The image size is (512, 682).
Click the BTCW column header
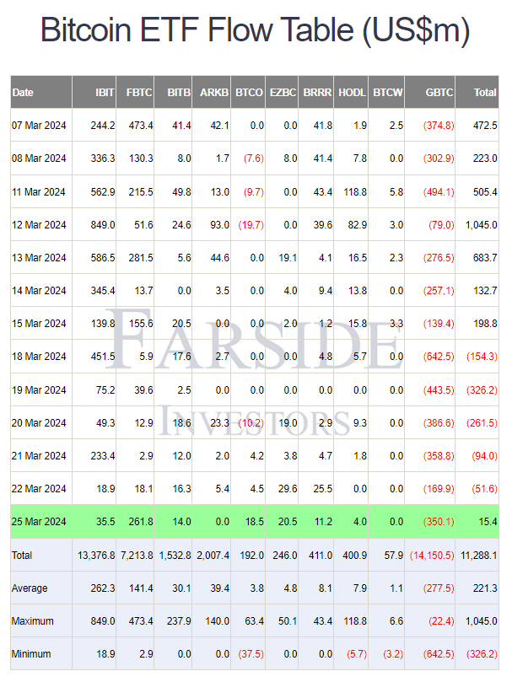[x=386, y=92]
